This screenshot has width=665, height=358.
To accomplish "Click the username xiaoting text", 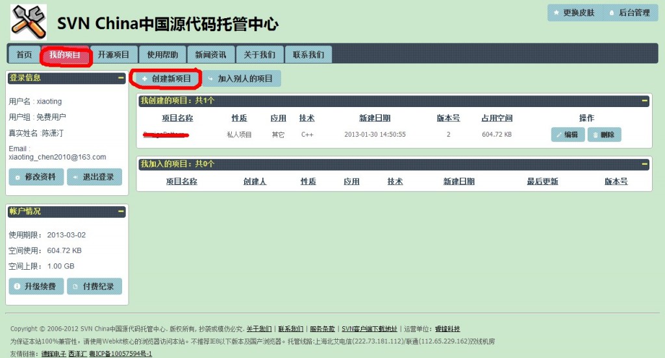I will point(49,101).
